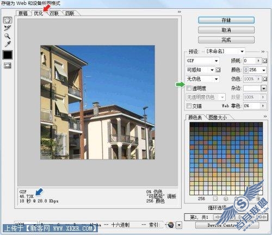Open the 颜色表 tab
This screenshot has width=272, height=235.
[x=195, y=117]
